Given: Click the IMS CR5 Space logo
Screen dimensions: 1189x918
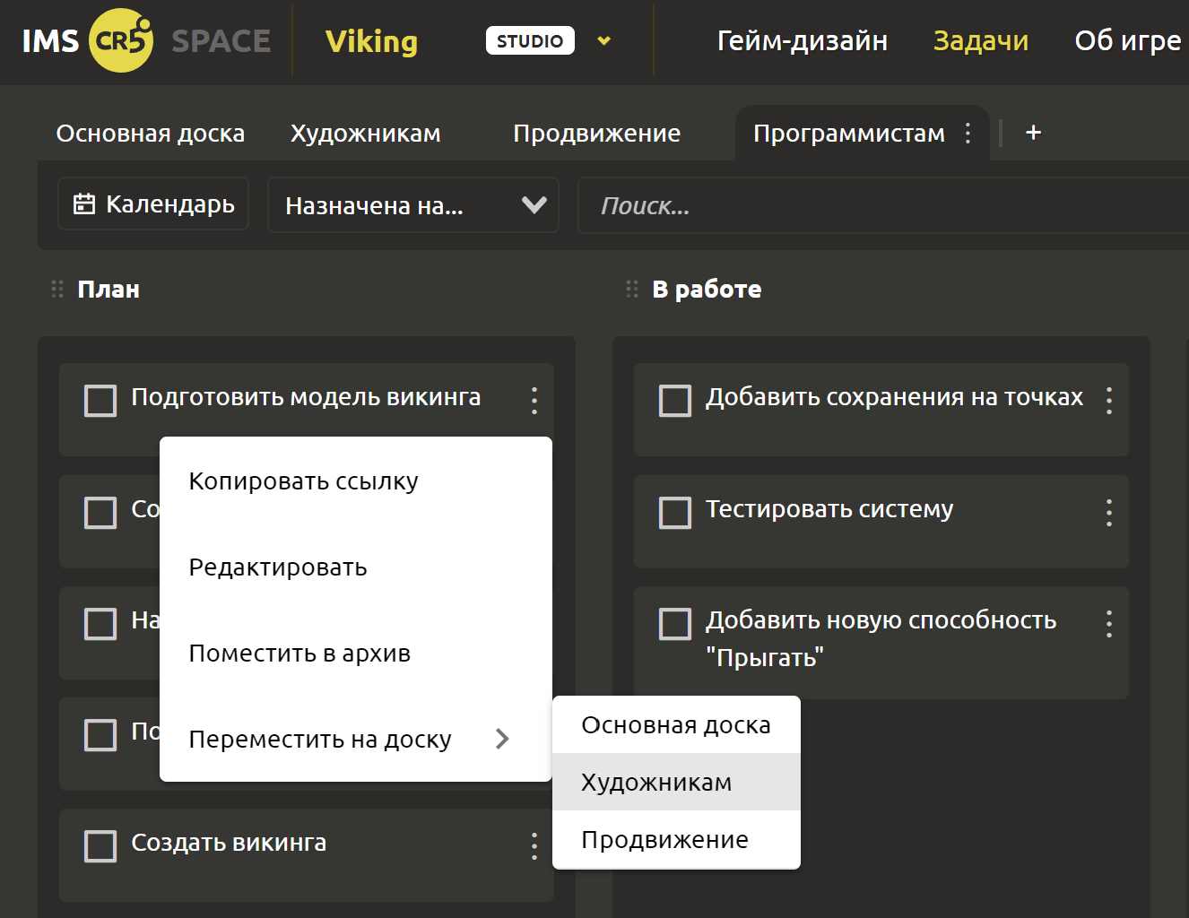Looking at the screenshot, I should click(145, 40).
